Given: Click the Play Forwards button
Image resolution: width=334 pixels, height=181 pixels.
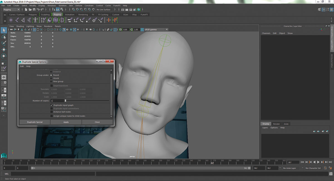Looking at the screenshot, I should pos(318,162).
